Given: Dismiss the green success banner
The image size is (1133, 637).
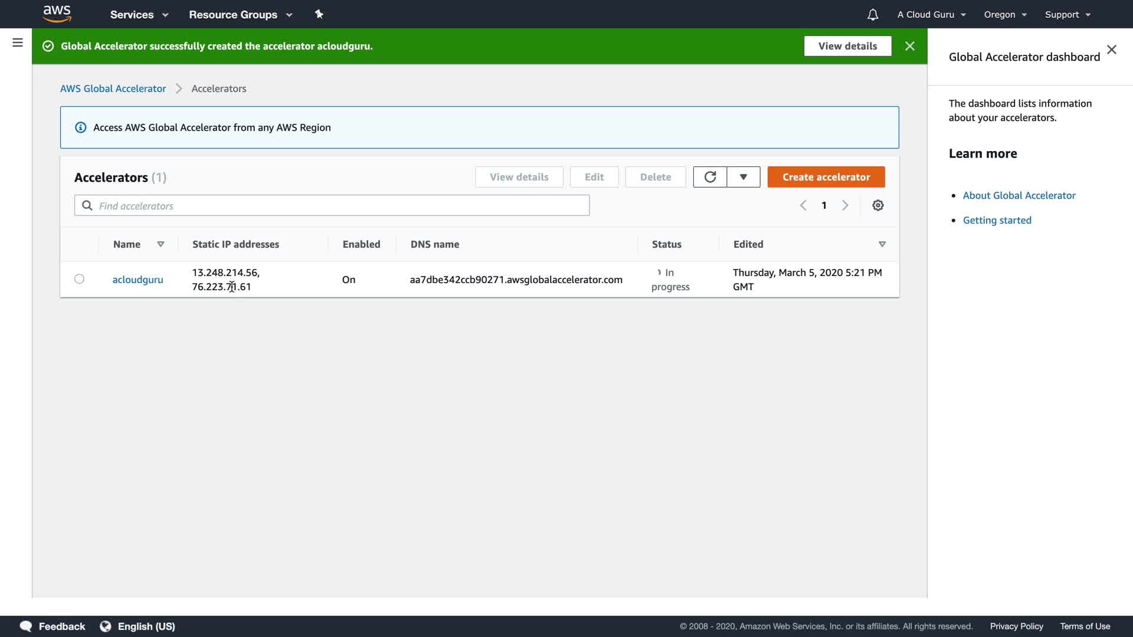Looking at the screenshot, I should pos(910,46).
